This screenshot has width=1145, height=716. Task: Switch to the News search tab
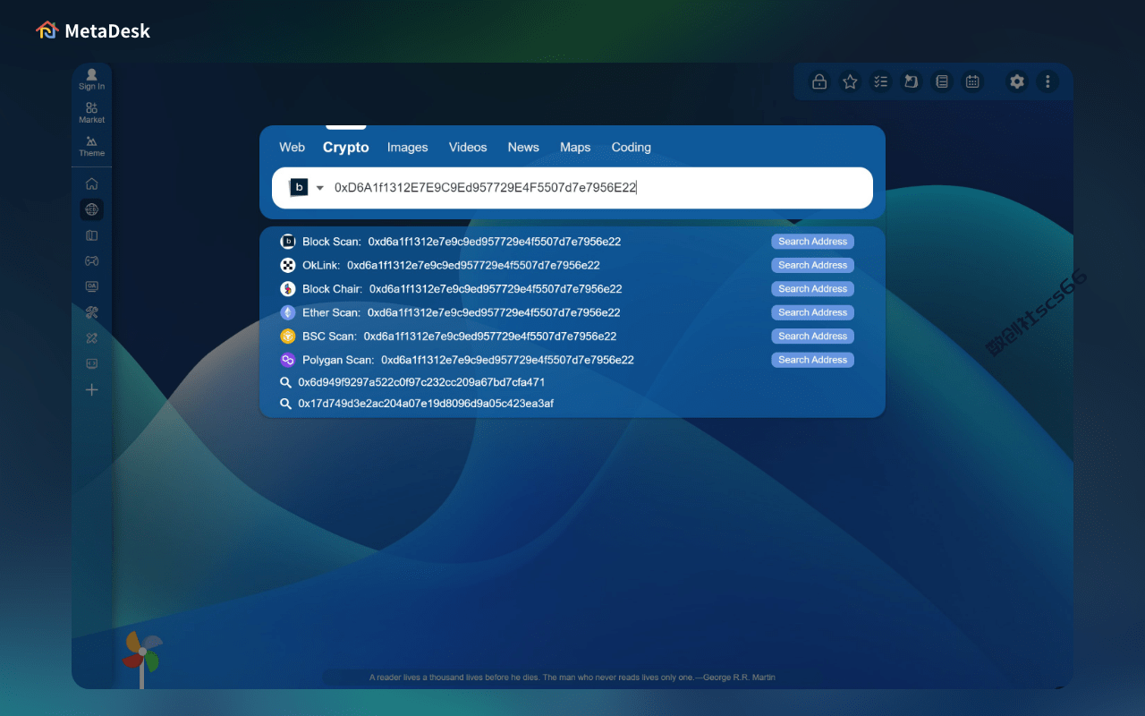(523, 148)
